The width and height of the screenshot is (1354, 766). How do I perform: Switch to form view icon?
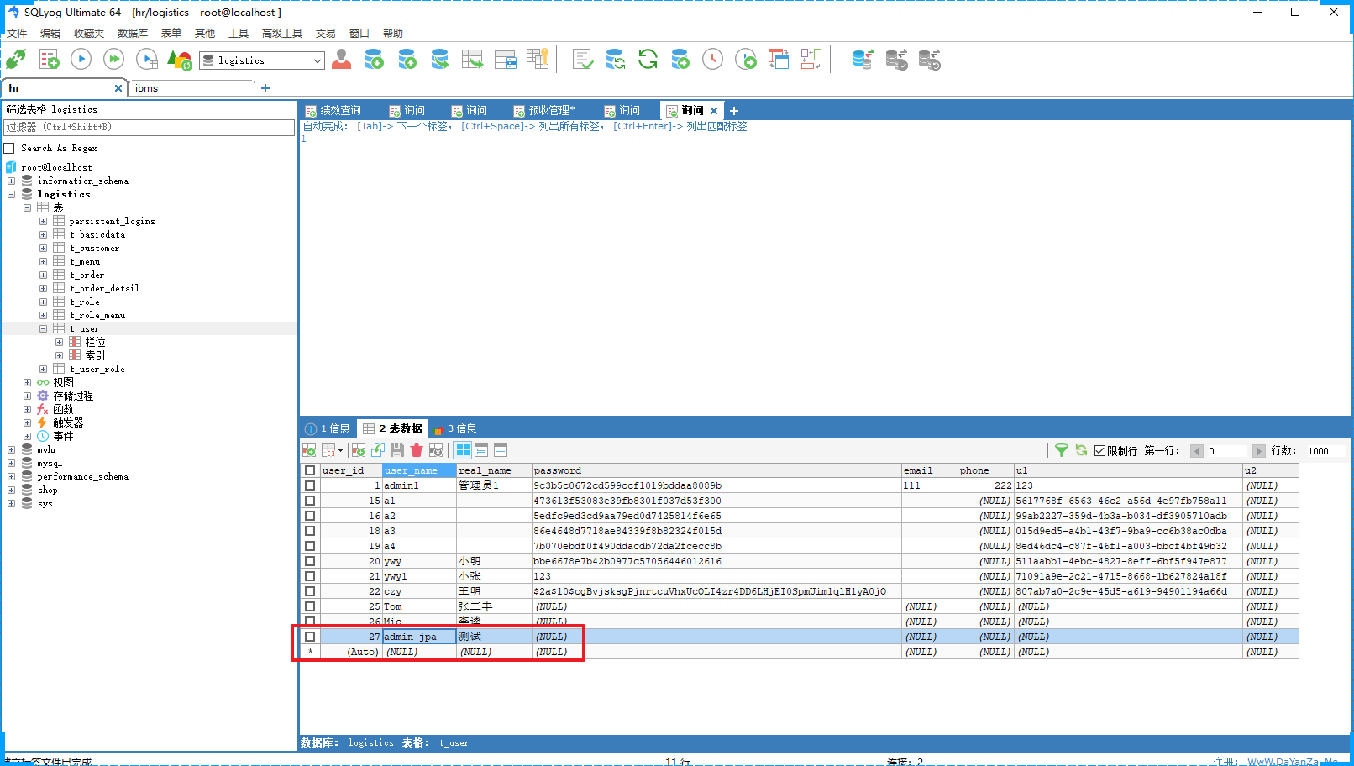(481, 450)
